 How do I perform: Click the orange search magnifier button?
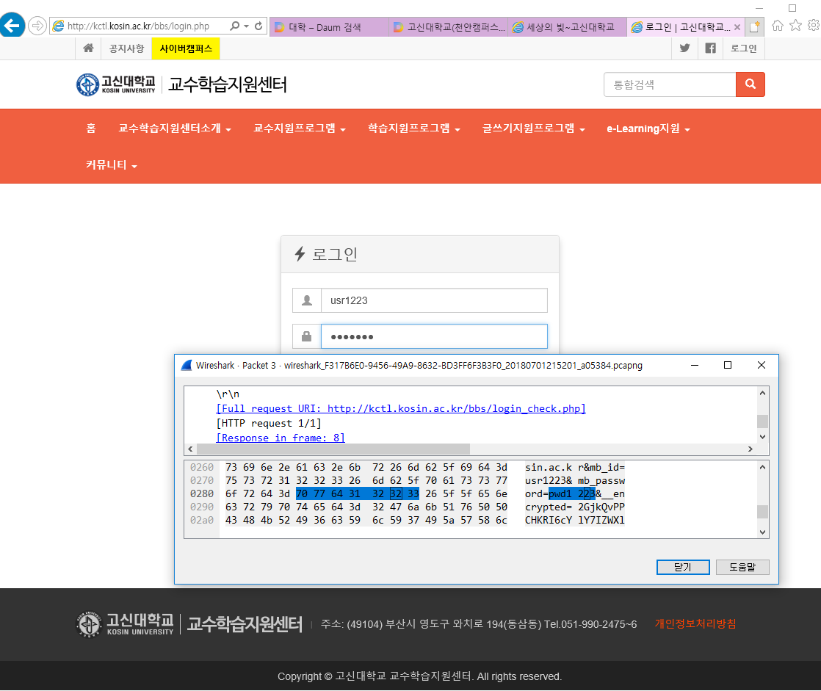(x=751, y=84)
